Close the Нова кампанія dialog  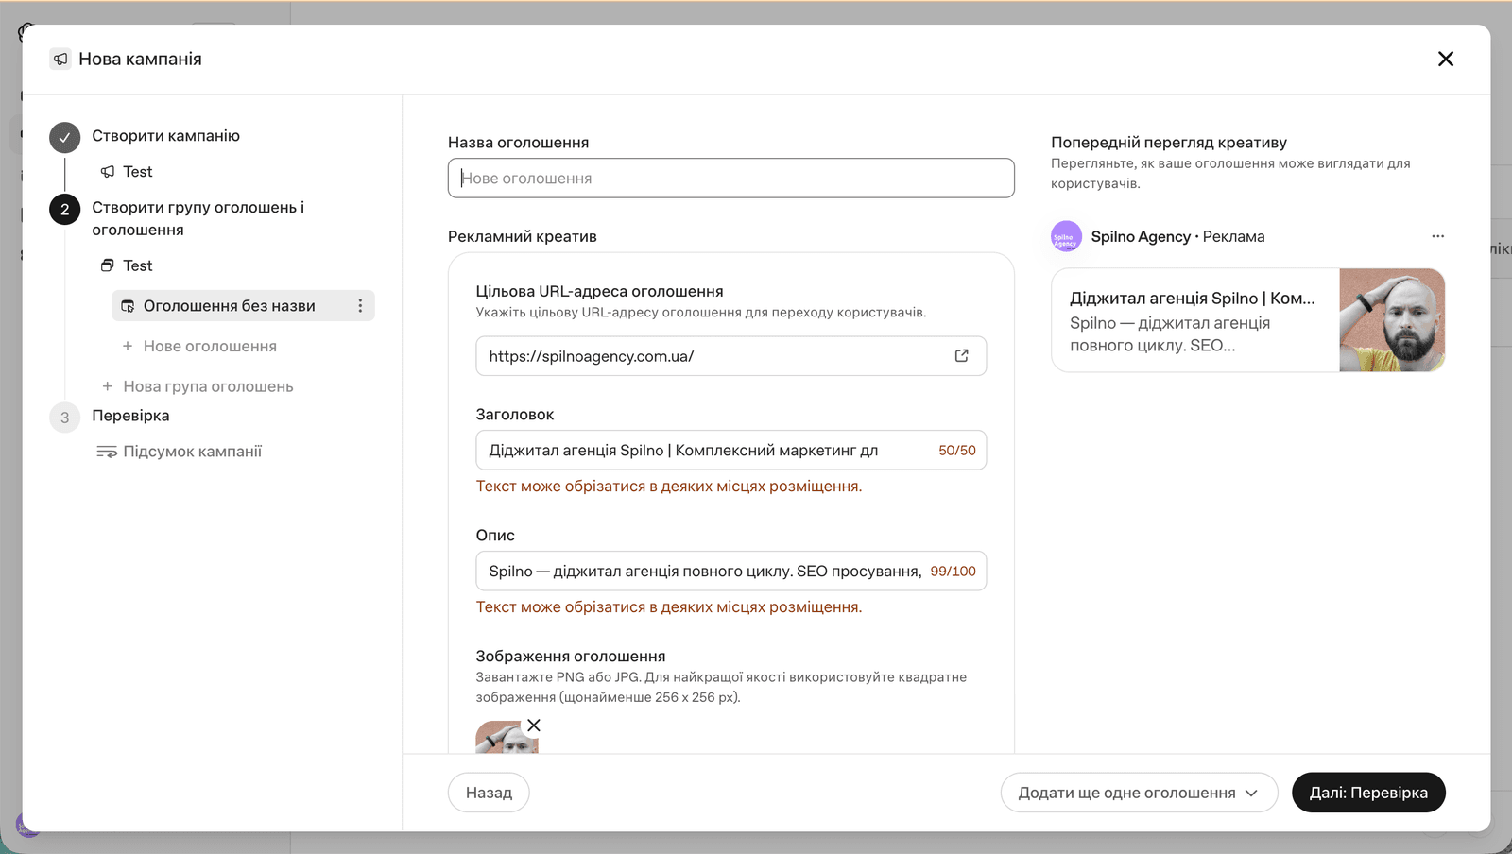point(1445,59)
